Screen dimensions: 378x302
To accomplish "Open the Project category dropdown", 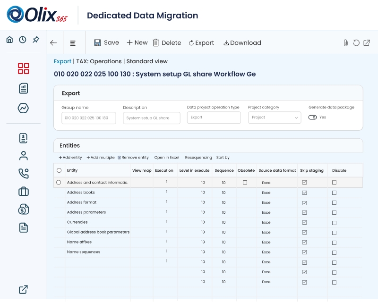I will click(x=275, y=117).
